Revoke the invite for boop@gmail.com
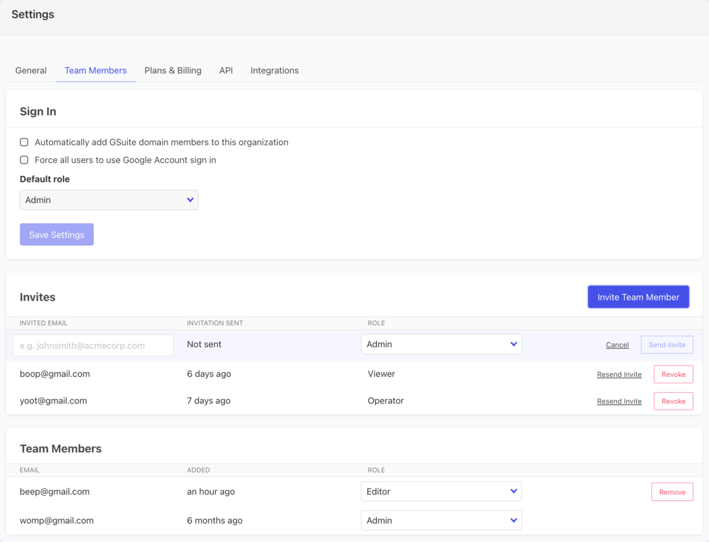 (x=673, y=374)
